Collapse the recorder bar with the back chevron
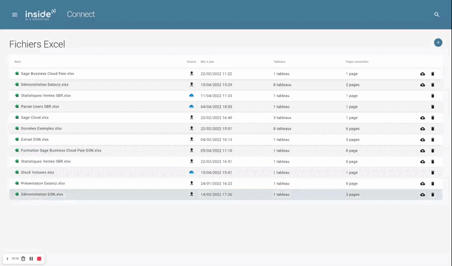452x266 pixels. (x=7, y=259)
